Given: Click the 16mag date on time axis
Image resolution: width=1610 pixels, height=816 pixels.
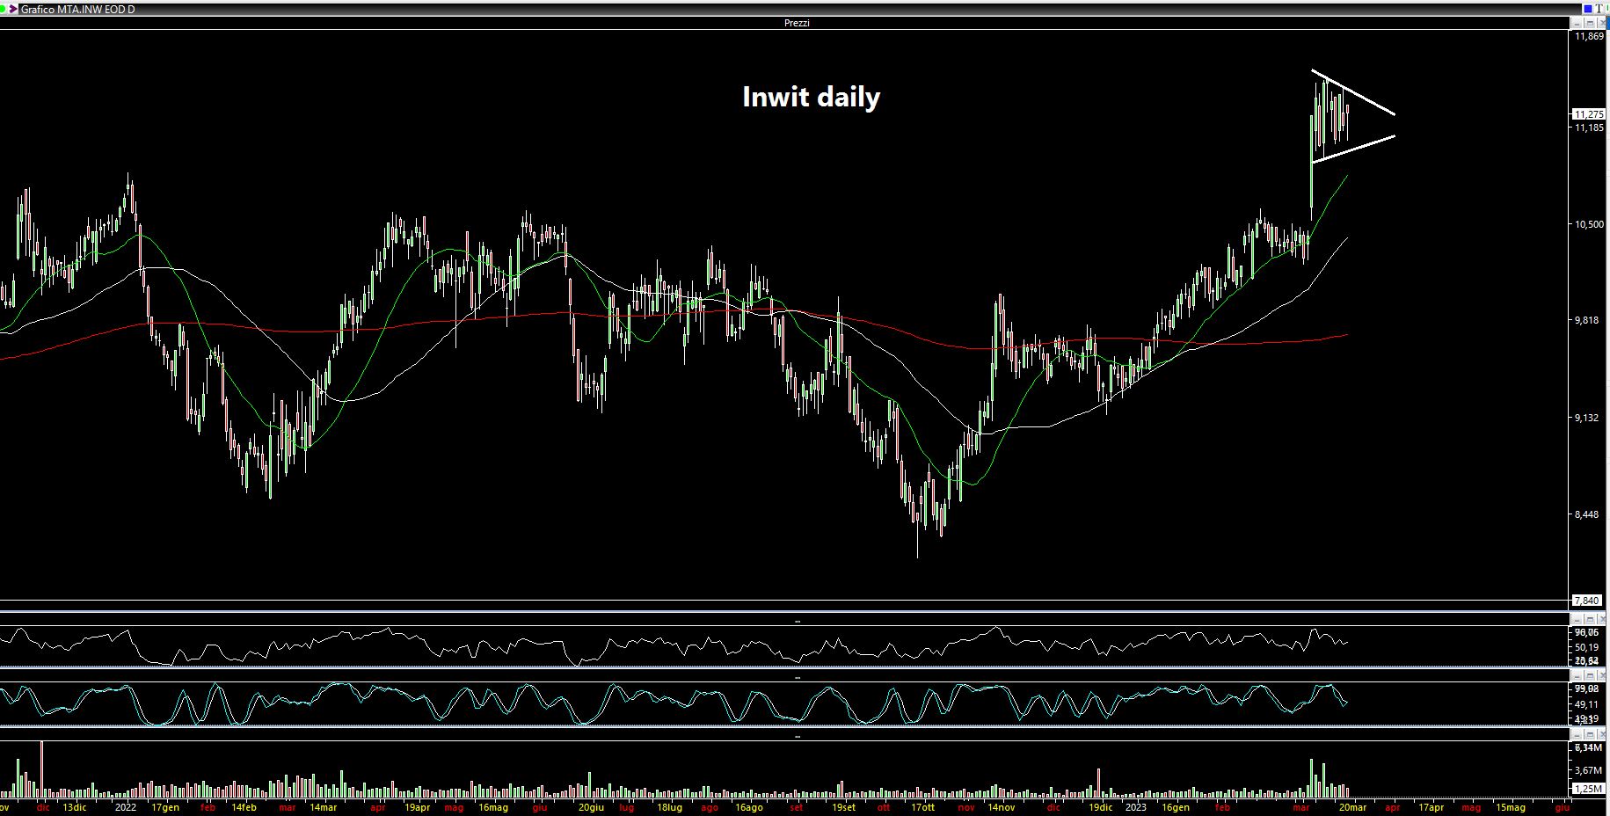Looking at the screenshot, I should 493,807.
